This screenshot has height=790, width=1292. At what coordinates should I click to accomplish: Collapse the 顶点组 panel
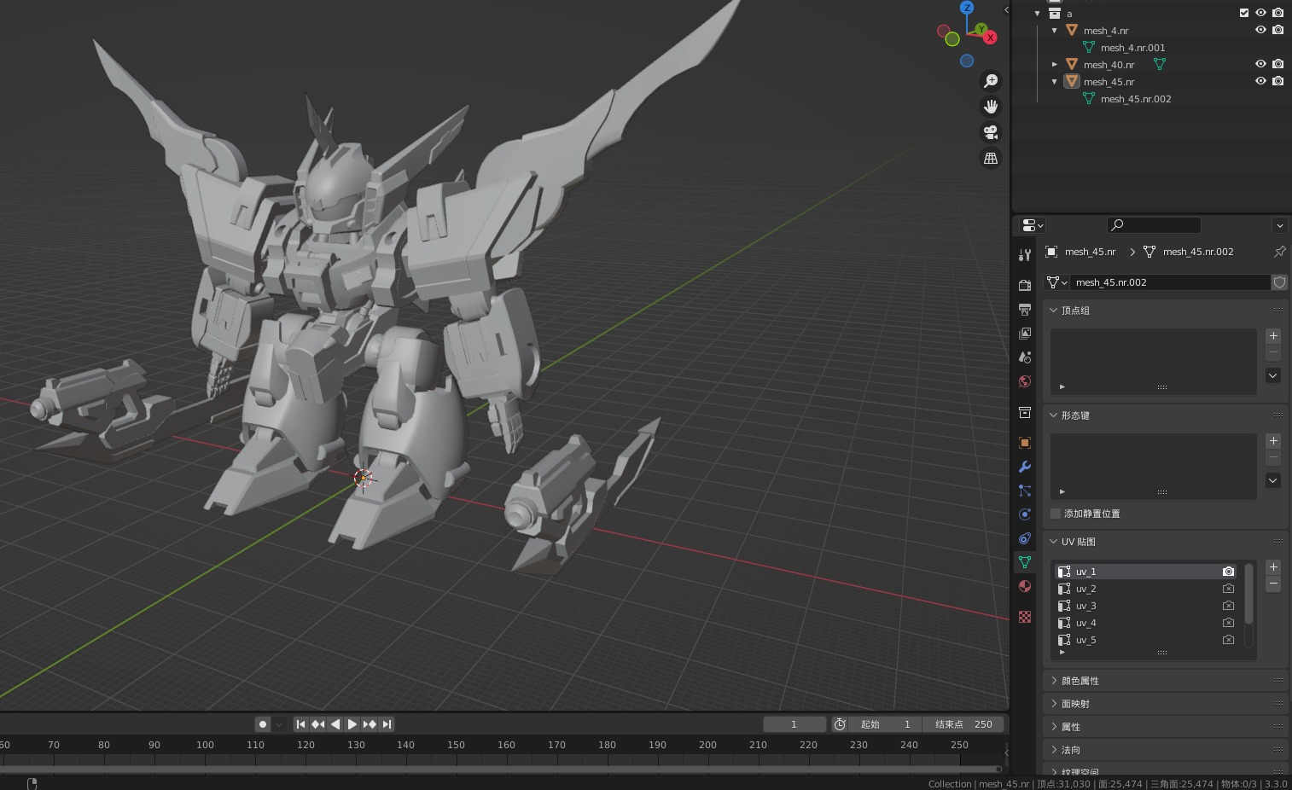click(1053, 311)
